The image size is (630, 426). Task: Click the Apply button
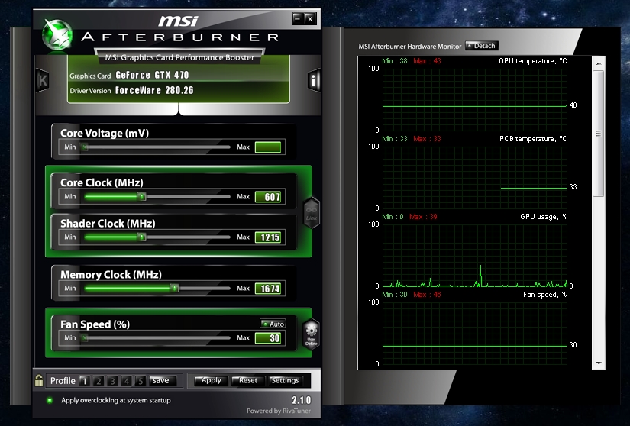pos(211,381)
